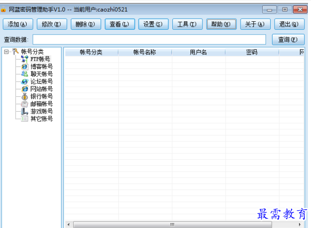Viewport: 311px width, 228px height.
Task: Select 论坛帐号 in the category tree
Action: click(42, 82)
